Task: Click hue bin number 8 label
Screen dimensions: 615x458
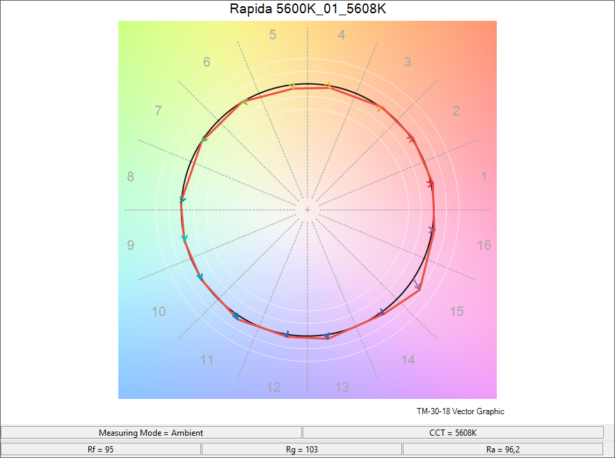Action: coord(131,177)
